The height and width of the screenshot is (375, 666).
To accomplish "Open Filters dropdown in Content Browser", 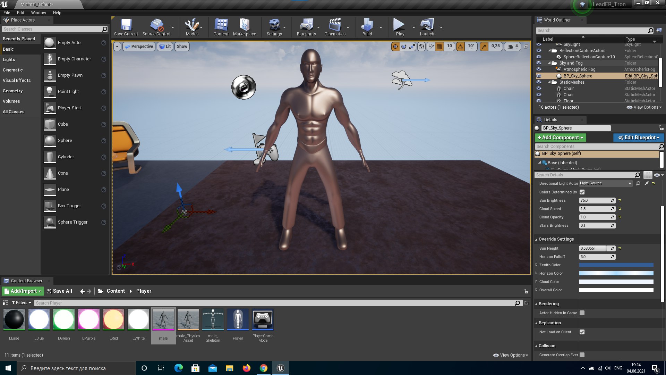I will pos(22,303).
